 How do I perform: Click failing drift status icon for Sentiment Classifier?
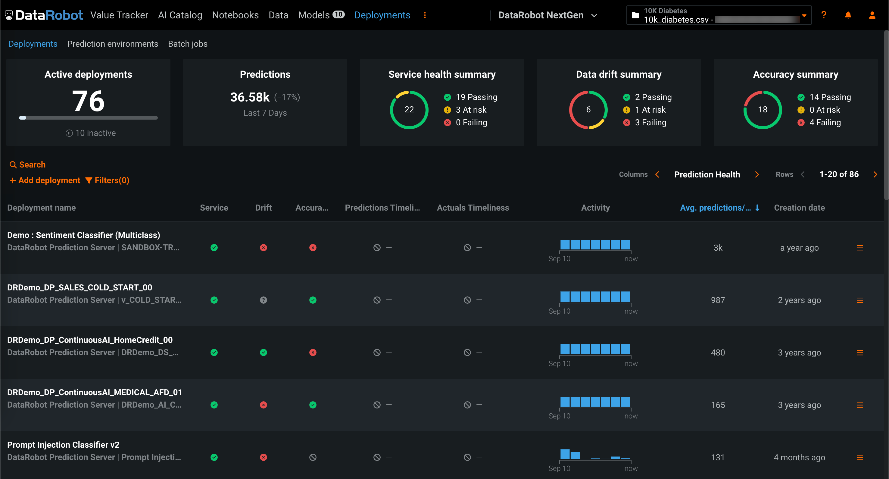click(x=263, y=248)
